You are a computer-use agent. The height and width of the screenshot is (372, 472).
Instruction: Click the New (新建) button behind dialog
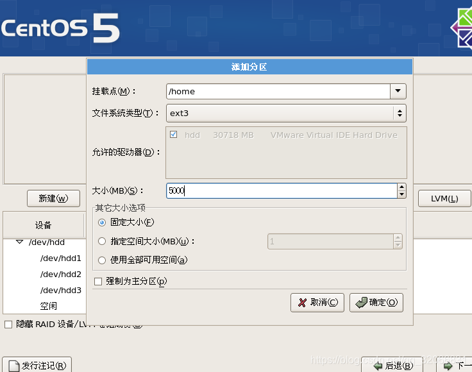point(54,198)
